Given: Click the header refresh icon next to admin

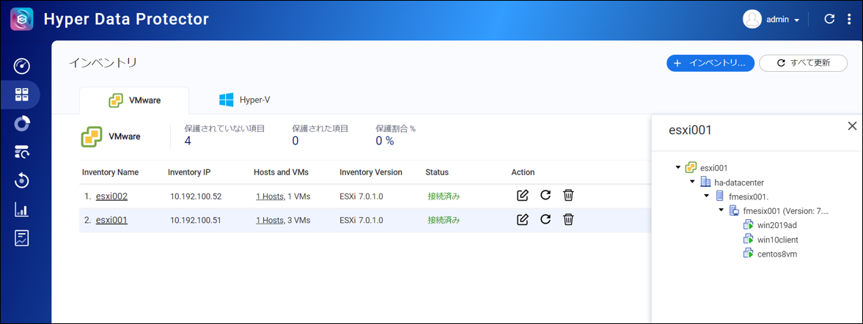Looking at the screenshot, I should (829, 20).
